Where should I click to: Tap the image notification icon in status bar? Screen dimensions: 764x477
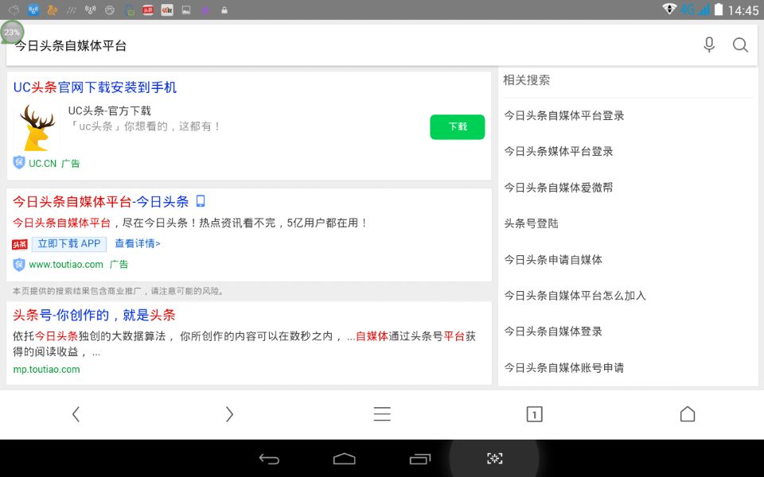click(186, 10)
